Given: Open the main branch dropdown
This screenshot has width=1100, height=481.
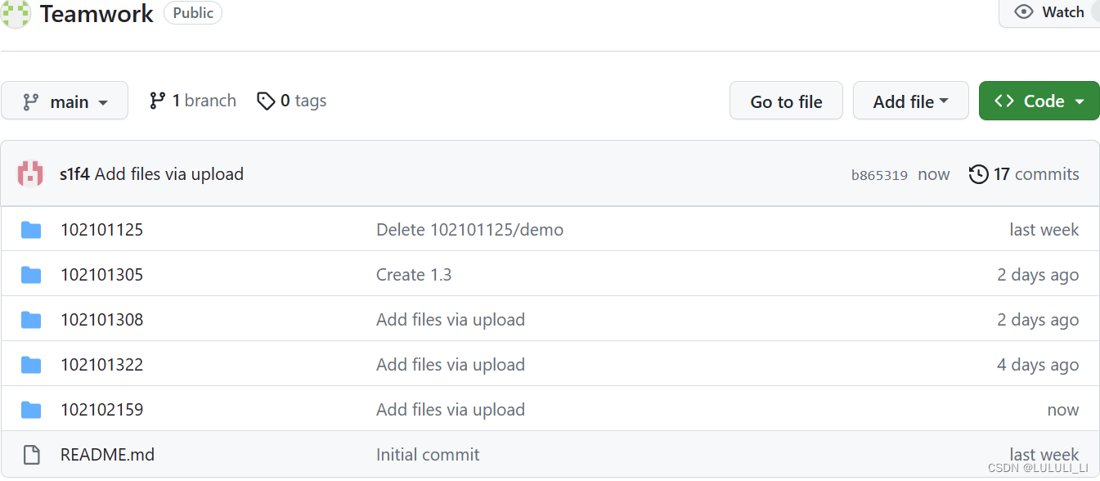Looking at the screenshot, I should pyautogui.click(x=65, y=101).
